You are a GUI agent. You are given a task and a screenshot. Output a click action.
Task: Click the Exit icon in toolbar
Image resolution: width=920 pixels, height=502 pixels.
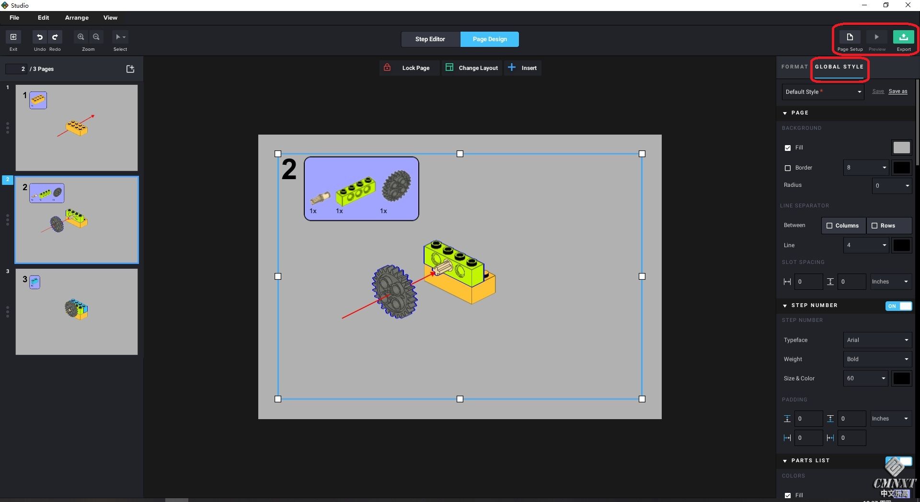13,37
